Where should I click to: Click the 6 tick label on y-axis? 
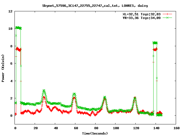click(11, 63)
